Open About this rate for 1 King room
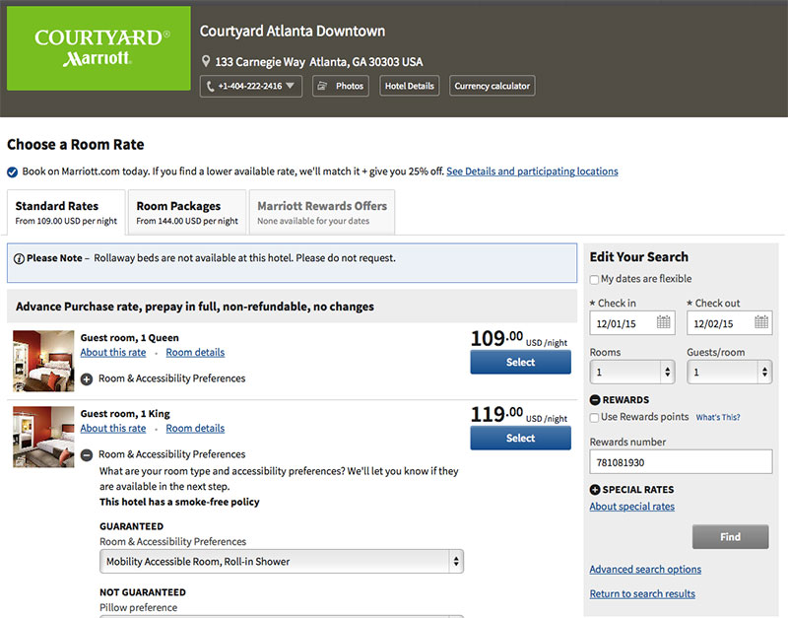 pos(113,429)
